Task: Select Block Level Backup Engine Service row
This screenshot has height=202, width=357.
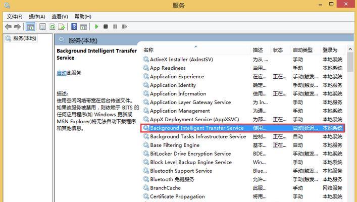Action: 243,162
